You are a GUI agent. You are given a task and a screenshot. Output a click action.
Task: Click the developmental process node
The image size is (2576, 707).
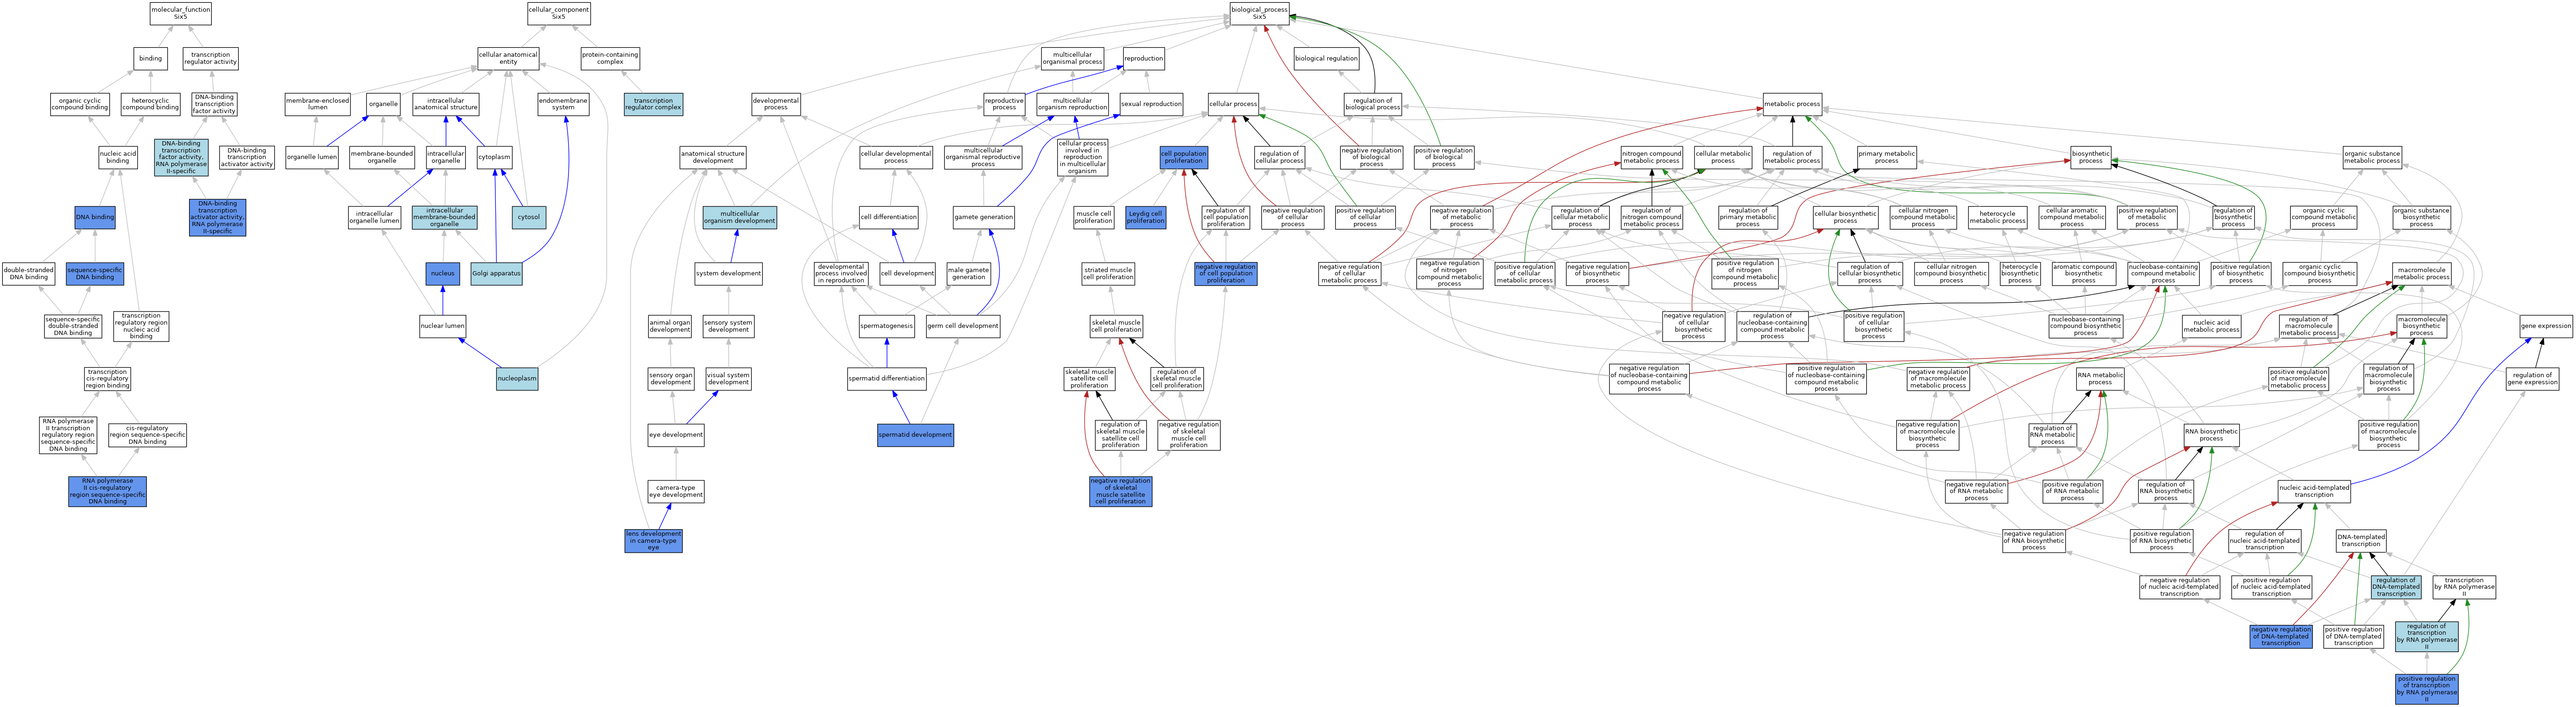[x=776, y=104]
